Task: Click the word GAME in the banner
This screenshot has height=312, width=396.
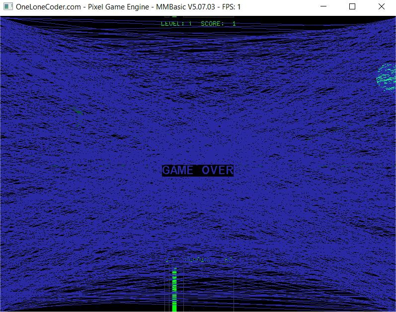Action: coord(178,170)
